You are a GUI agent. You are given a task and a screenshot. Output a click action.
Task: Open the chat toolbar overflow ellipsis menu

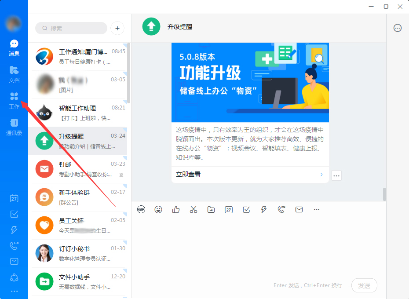[317, 210]
